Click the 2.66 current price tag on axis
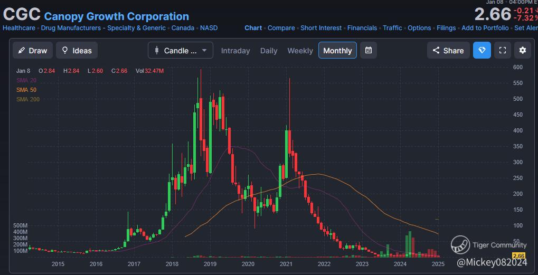Viewport: 538px width, 275px height. (x=519, y=256)
